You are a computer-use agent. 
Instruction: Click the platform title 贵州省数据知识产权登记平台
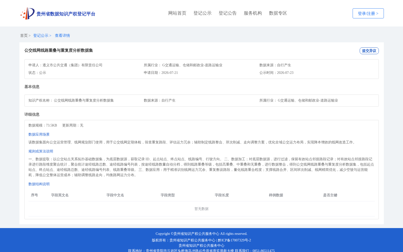point(66,14)
